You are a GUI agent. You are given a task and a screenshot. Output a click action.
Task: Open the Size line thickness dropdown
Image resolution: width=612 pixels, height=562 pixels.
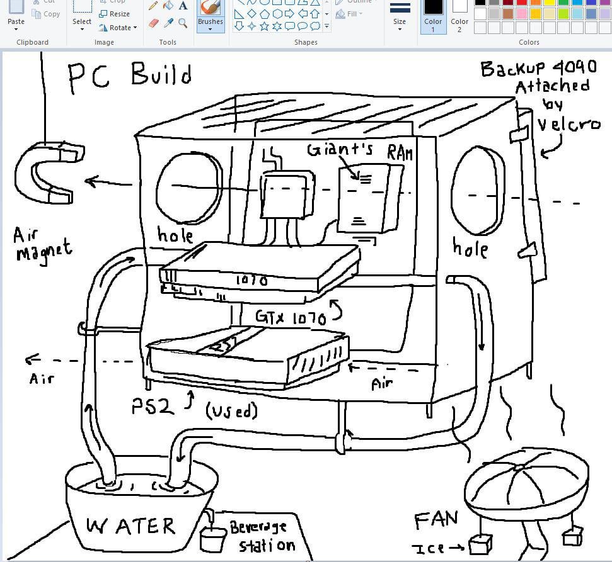pos(400,29)
